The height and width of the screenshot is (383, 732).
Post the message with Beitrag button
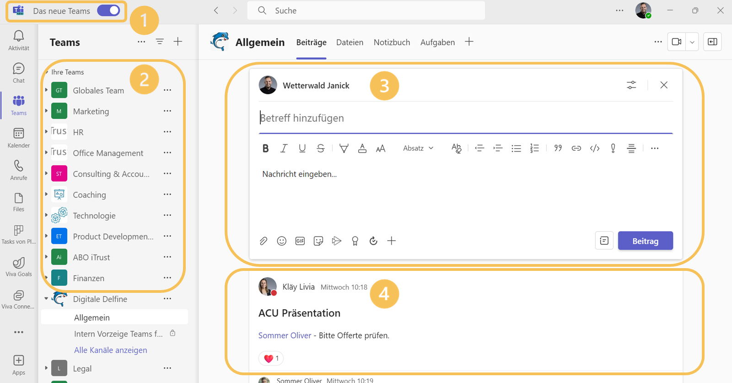coord(645,241)
